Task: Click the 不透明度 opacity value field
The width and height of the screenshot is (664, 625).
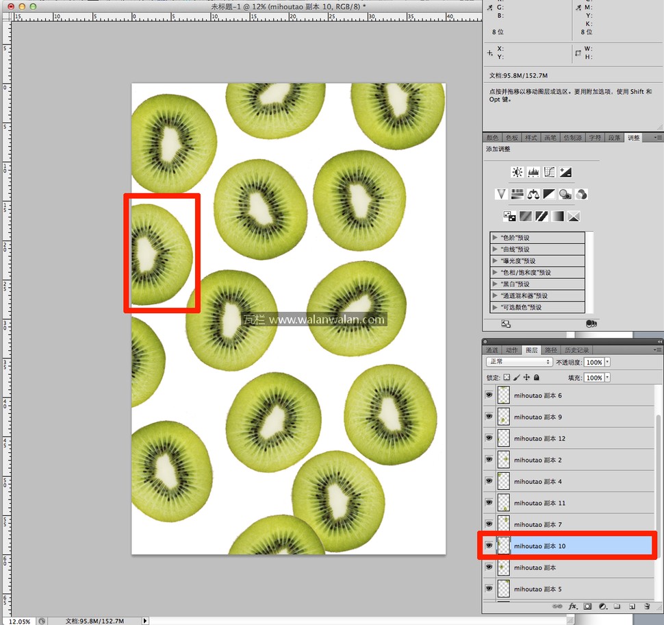Action: pyautogui.click(x=594, y=362)
